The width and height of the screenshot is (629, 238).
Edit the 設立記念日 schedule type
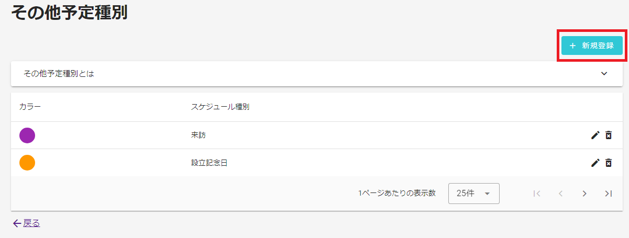[x=595, y=163]
